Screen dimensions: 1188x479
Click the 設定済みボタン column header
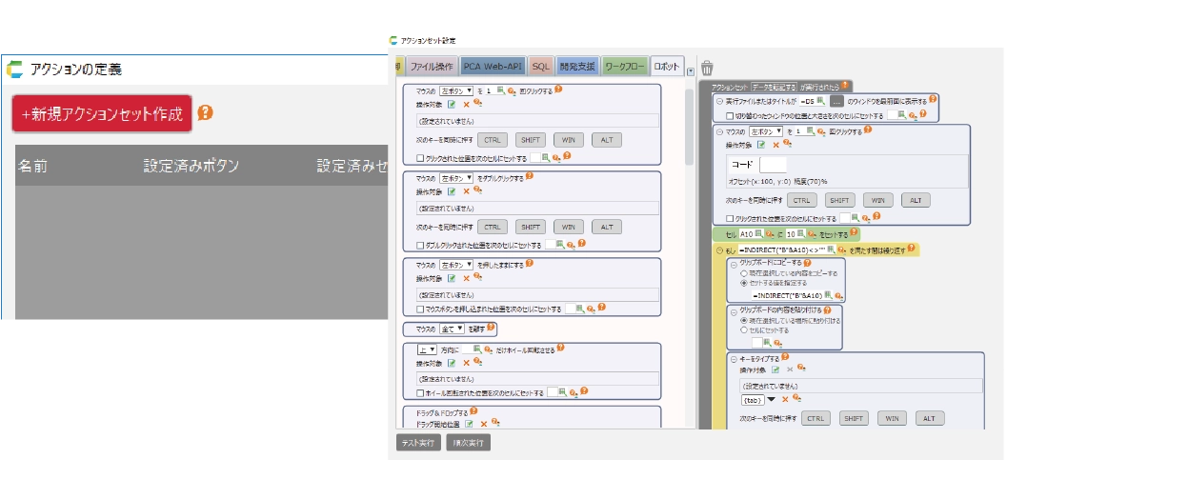191,167
